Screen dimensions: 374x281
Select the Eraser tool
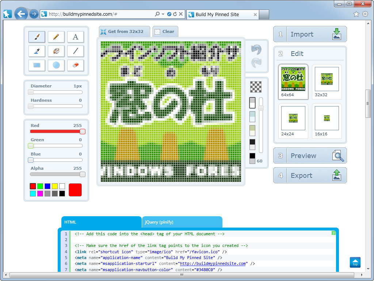coord(75,65)
